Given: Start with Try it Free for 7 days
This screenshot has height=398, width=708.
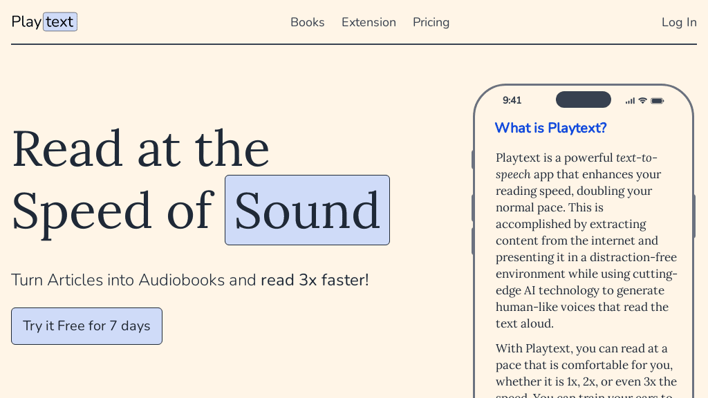Looking at the screenshot, I should pyautogui.click(x=86, y=326).
